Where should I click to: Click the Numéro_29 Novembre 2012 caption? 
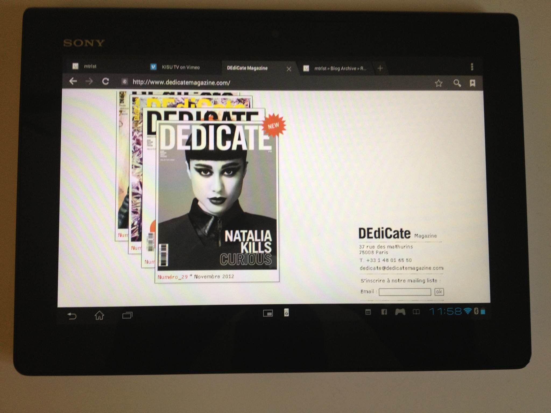[196, 277]
